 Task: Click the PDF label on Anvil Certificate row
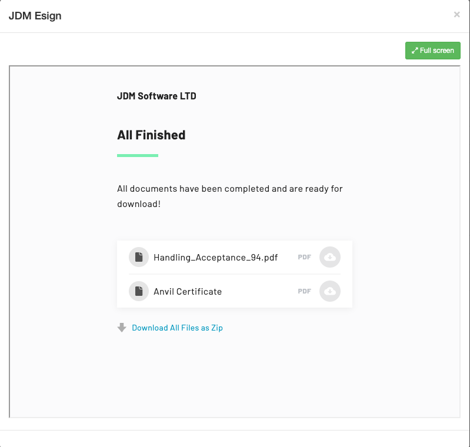(304, 291)
